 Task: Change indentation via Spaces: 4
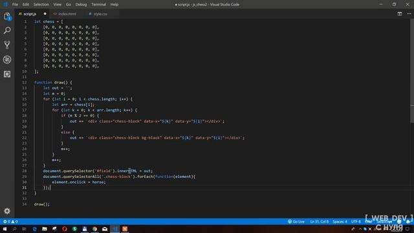tap(340, 221)
